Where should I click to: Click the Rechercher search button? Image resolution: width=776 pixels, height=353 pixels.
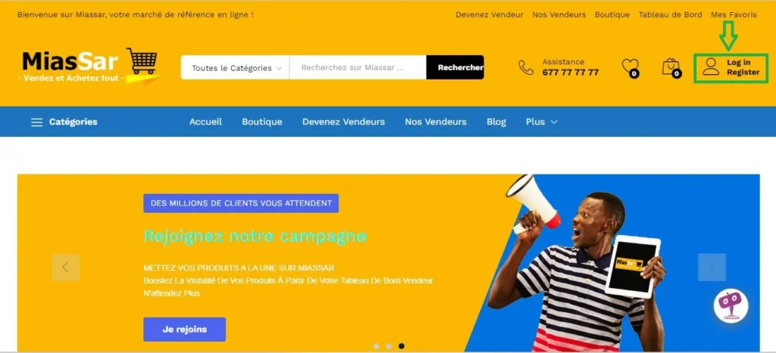point(455,67)
